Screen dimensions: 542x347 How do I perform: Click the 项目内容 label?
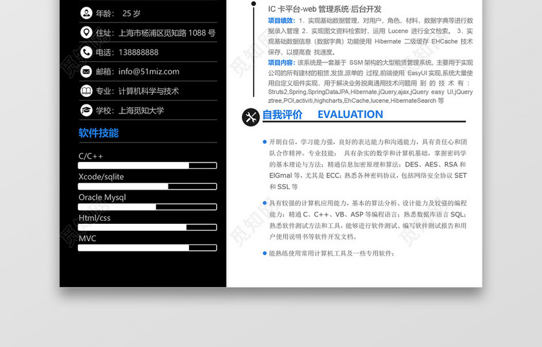[x=281, y=63]
